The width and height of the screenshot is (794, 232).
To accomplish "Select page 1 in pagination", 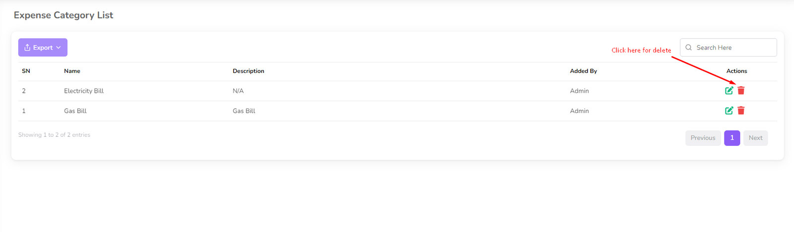I will coord(732,138).
